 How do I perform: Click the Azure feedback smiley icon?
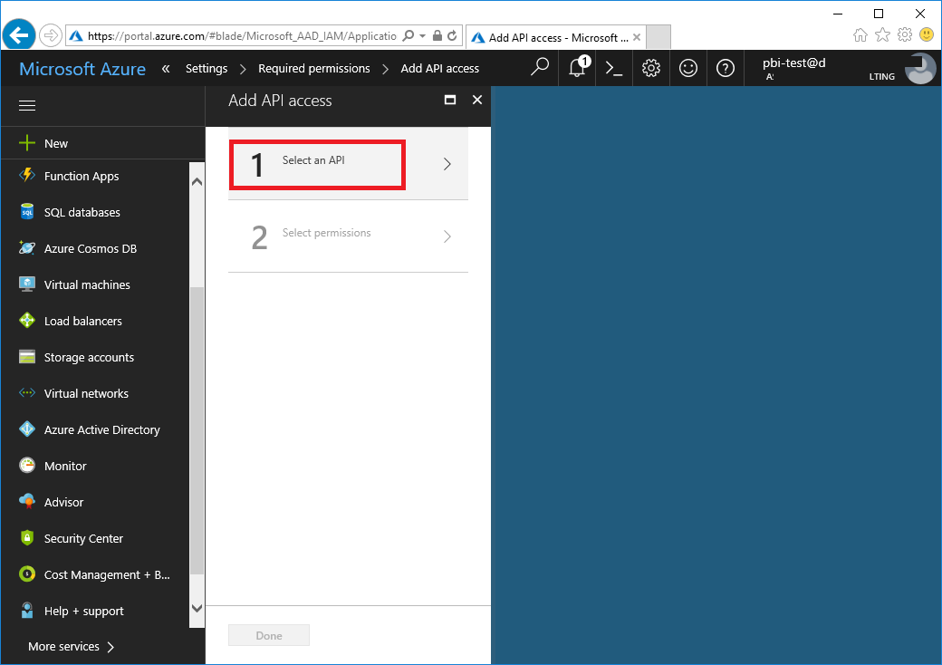688,68
